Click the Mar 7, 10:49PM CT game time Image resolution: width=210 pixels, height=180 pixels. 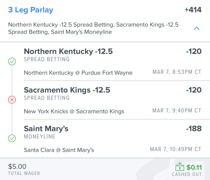tap(176, 149)
